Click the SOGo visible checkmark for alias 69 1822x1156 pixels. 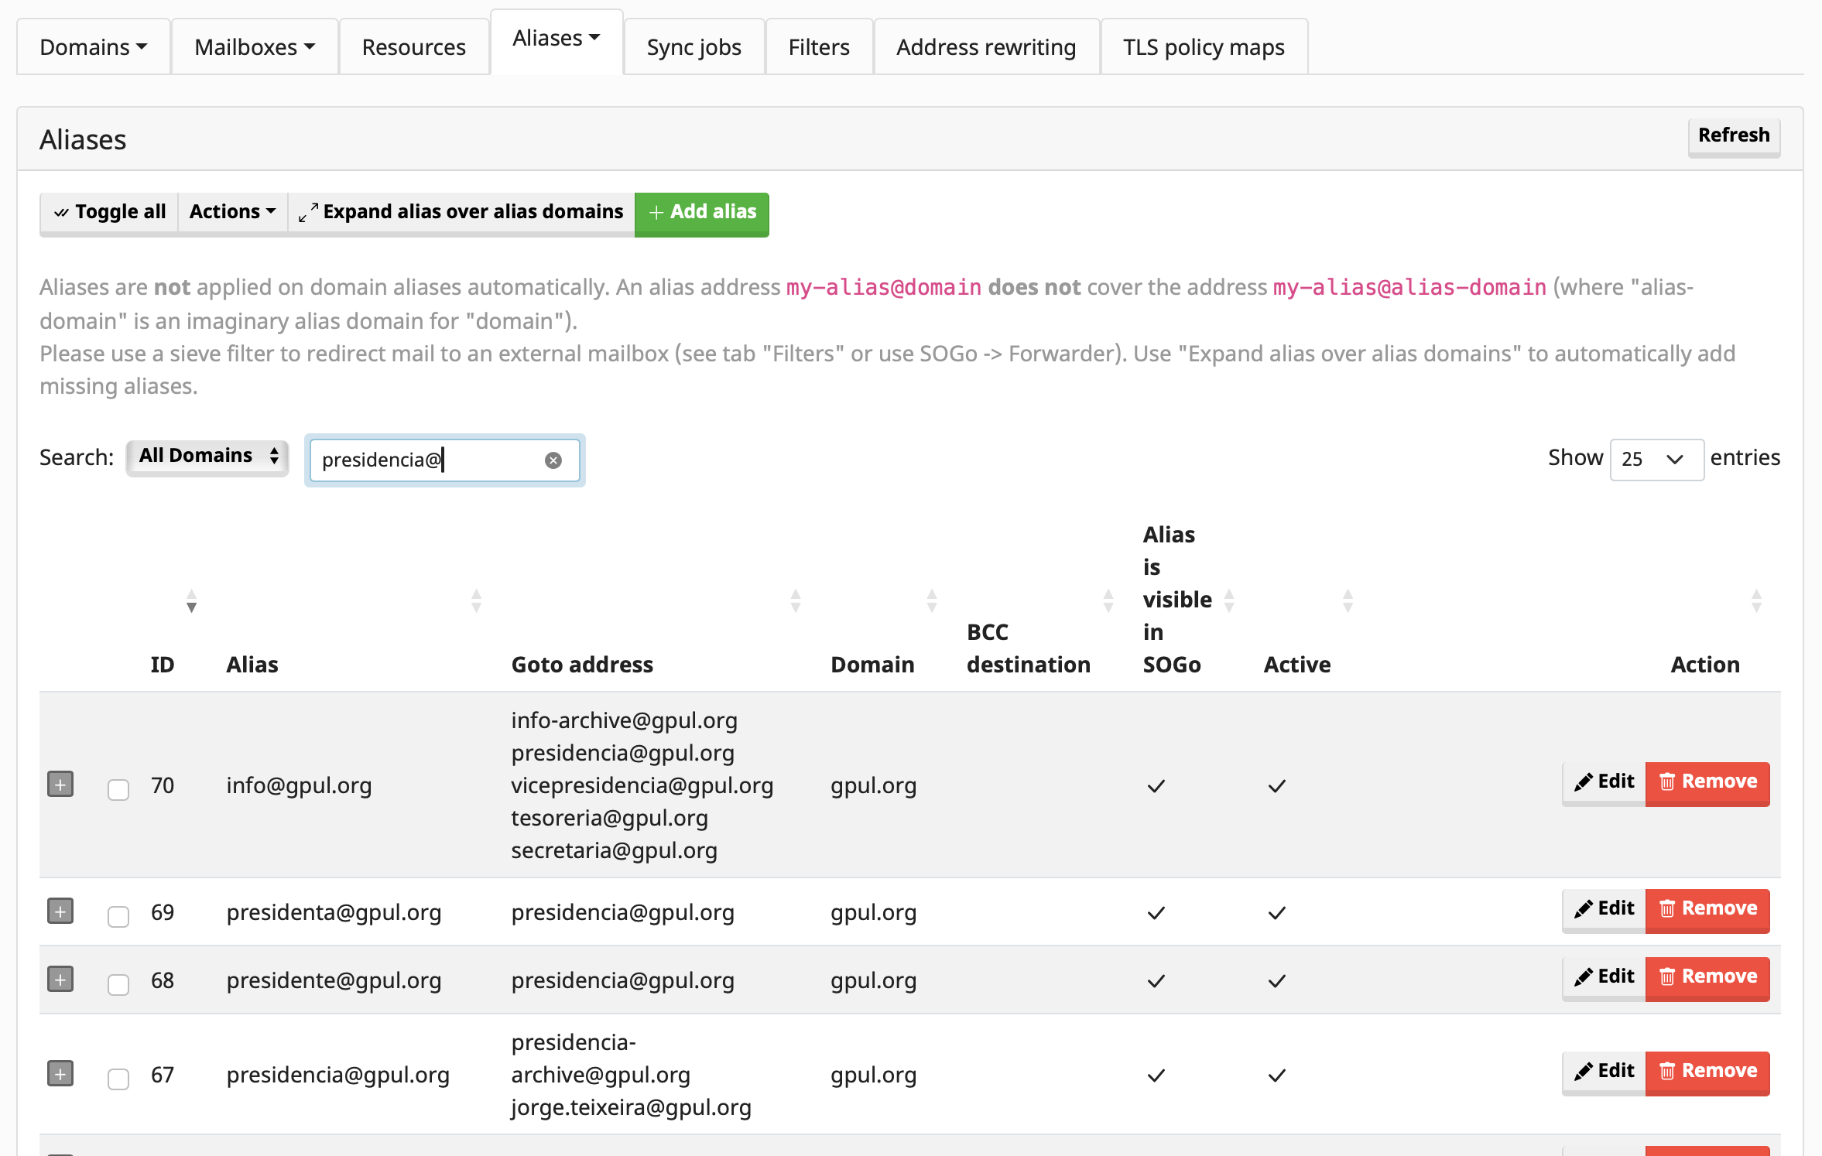coord(1156,913)
